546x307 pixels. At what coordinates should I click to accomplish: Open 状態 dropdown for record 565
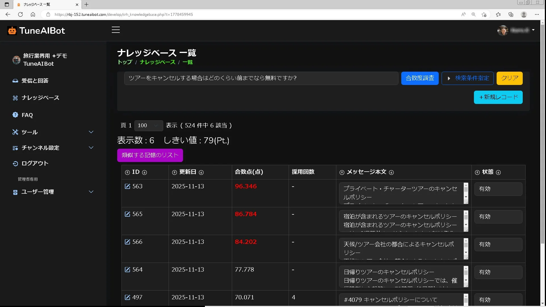498,217
